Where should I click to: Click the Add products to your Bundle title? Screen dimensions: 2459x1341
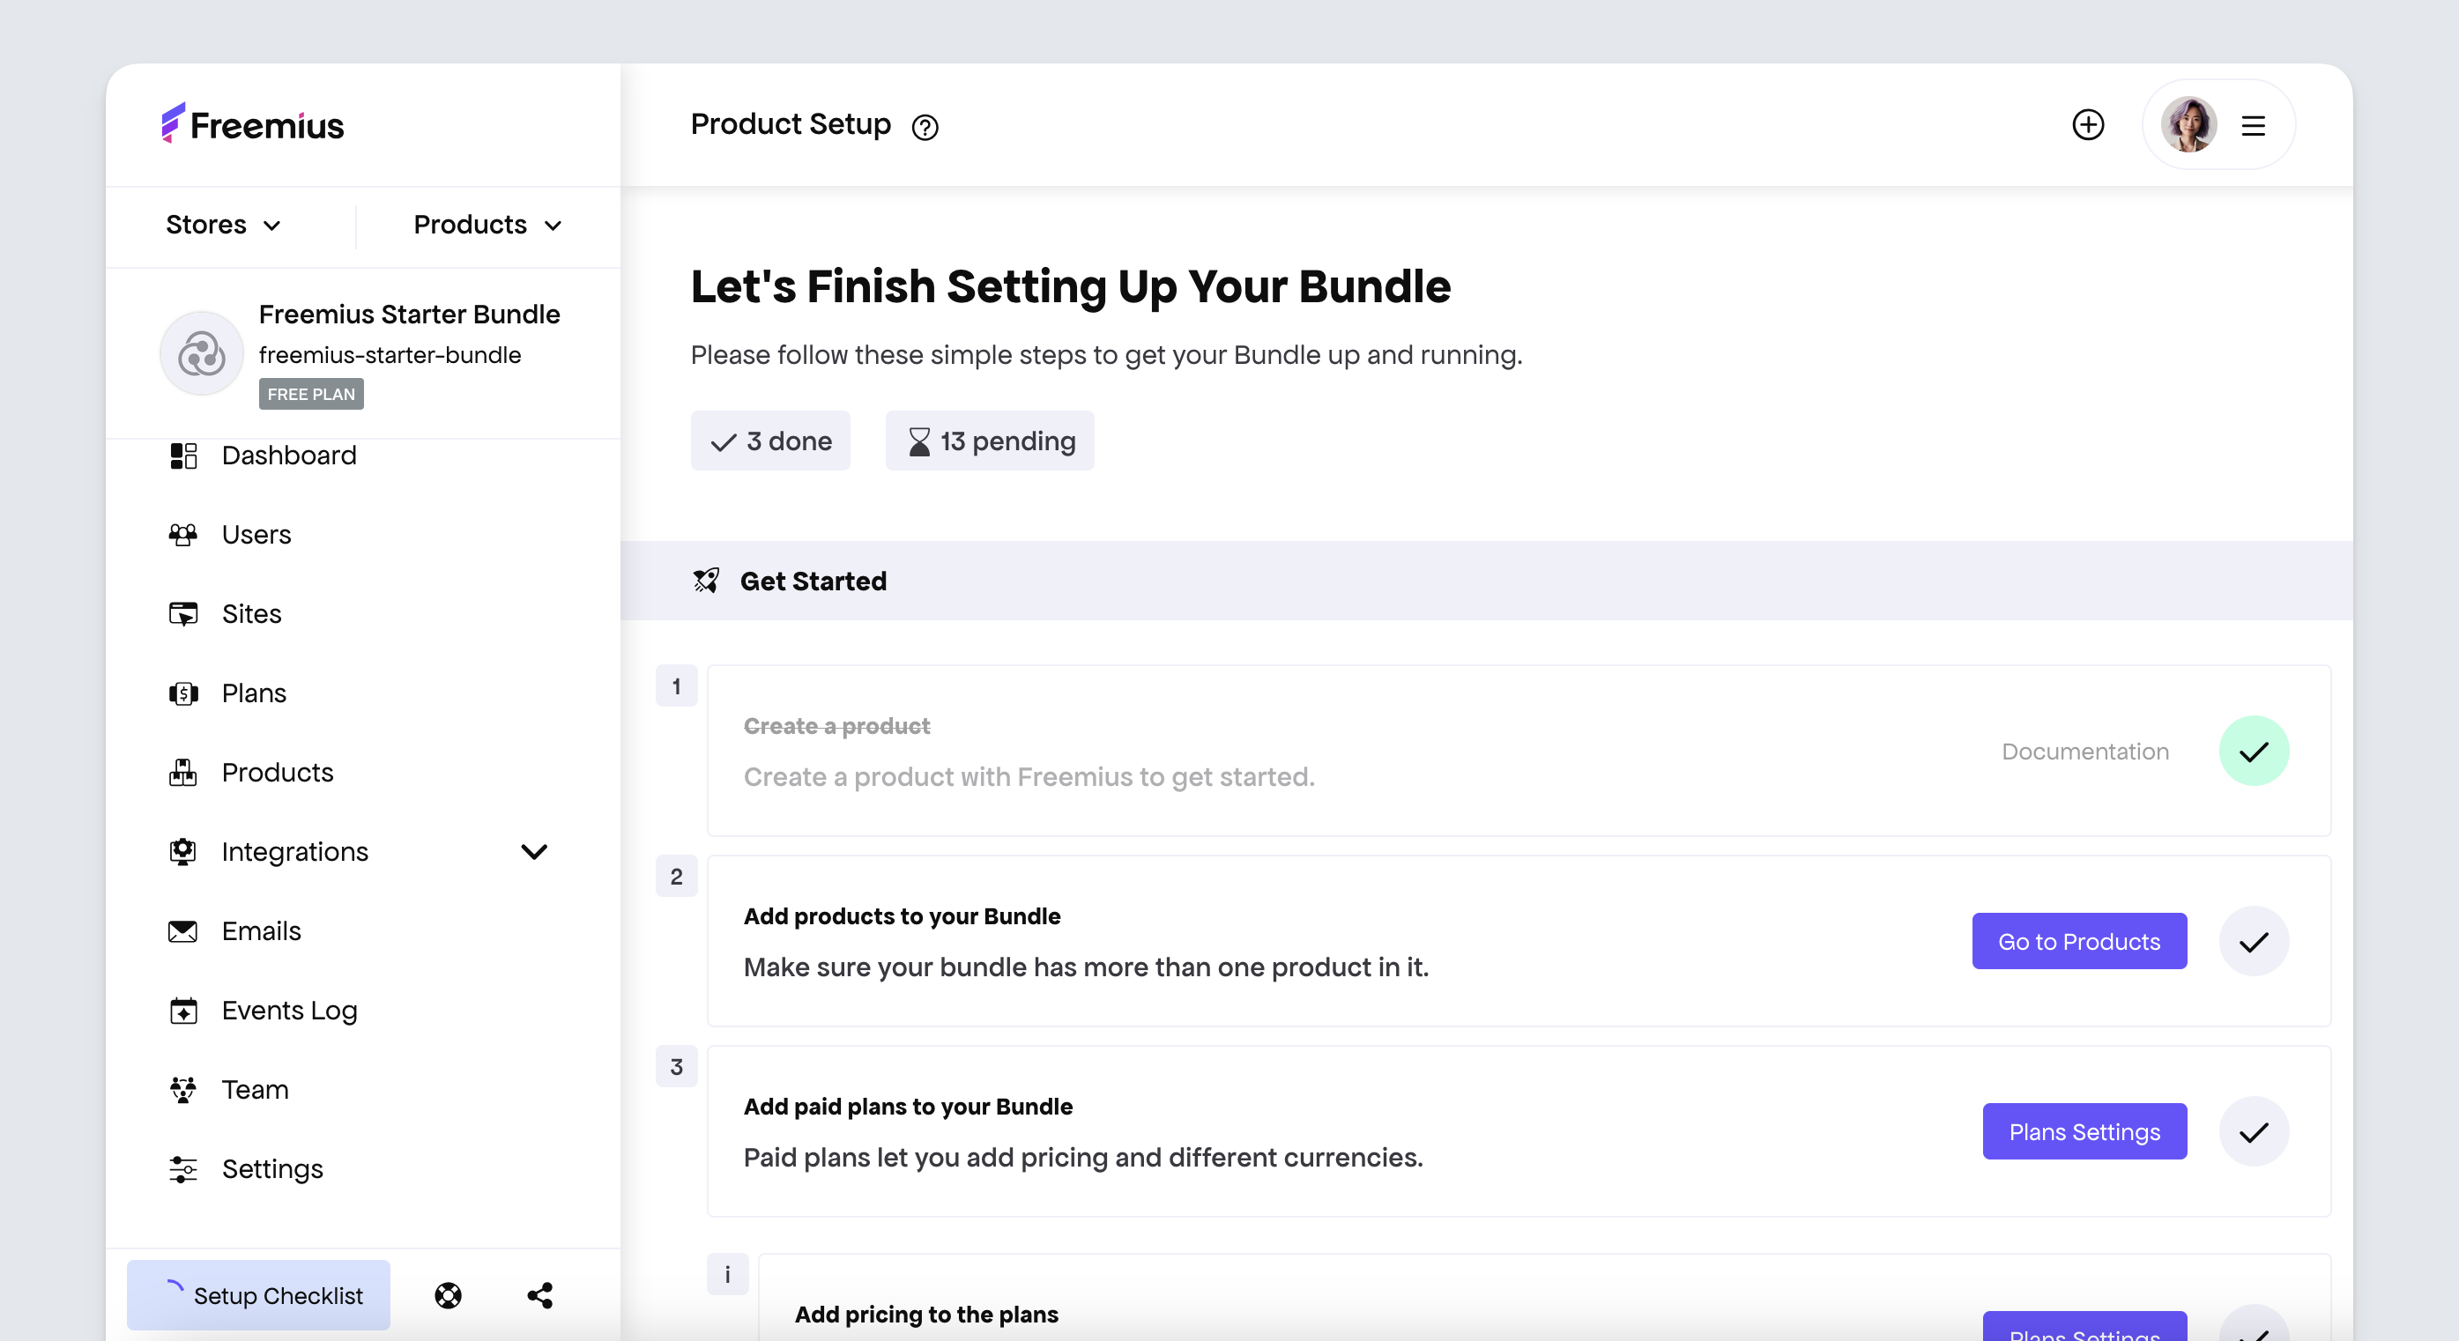[x=903, y=917]
